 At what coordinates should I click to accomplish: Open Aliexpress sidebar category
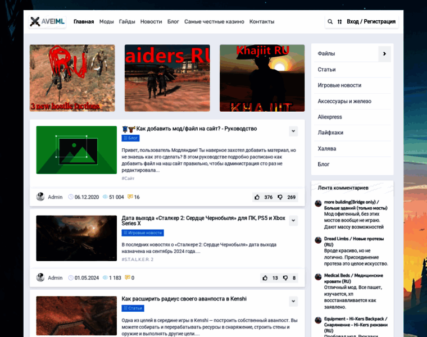[x=330, y=117]
